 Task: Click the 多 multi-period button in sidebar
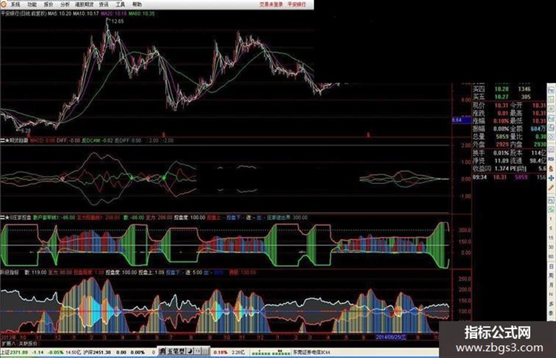551,304
